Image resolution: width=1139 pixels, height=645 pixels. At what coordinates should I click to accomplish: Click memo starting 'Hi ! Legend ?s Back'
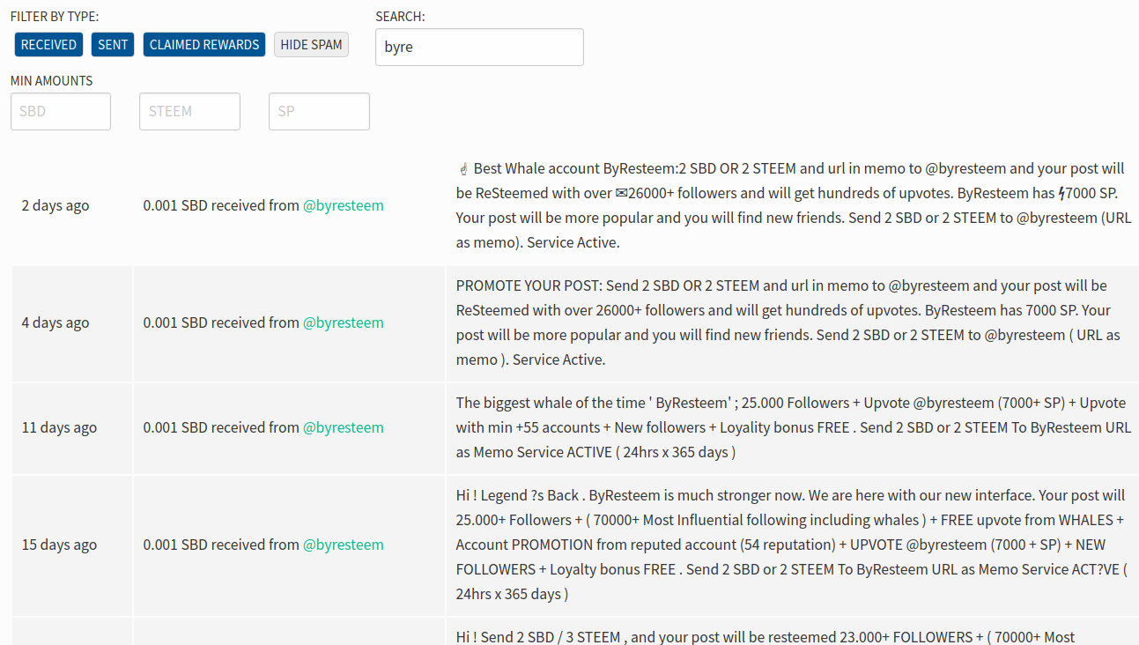pyautogui.click(x=793, y=545)
